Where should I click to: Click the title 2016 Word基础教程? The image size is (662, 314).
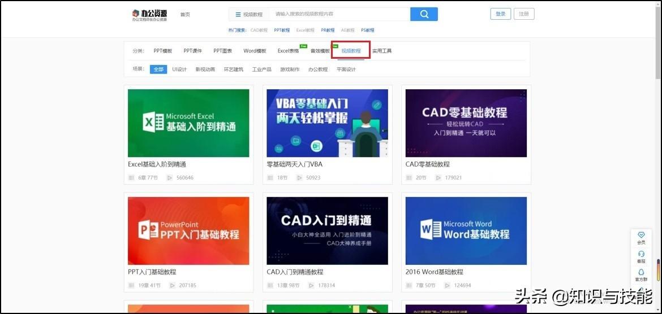[435, 272]
